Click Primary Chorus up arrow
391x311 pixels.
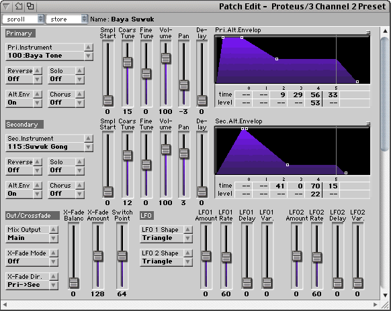point(79,94)
